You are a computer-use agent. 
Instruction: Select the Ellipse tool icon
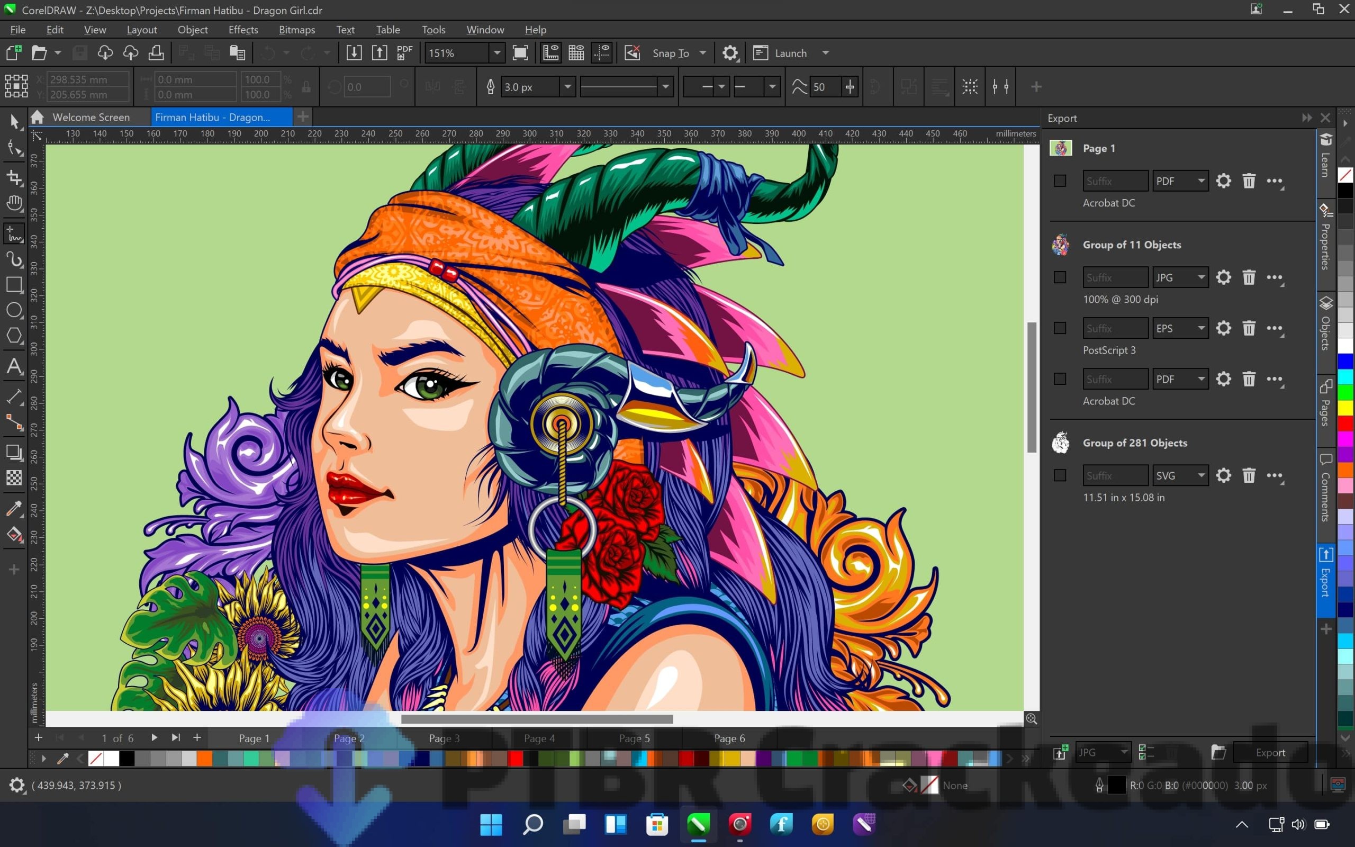pyautogui.click(x=14, y=308)
